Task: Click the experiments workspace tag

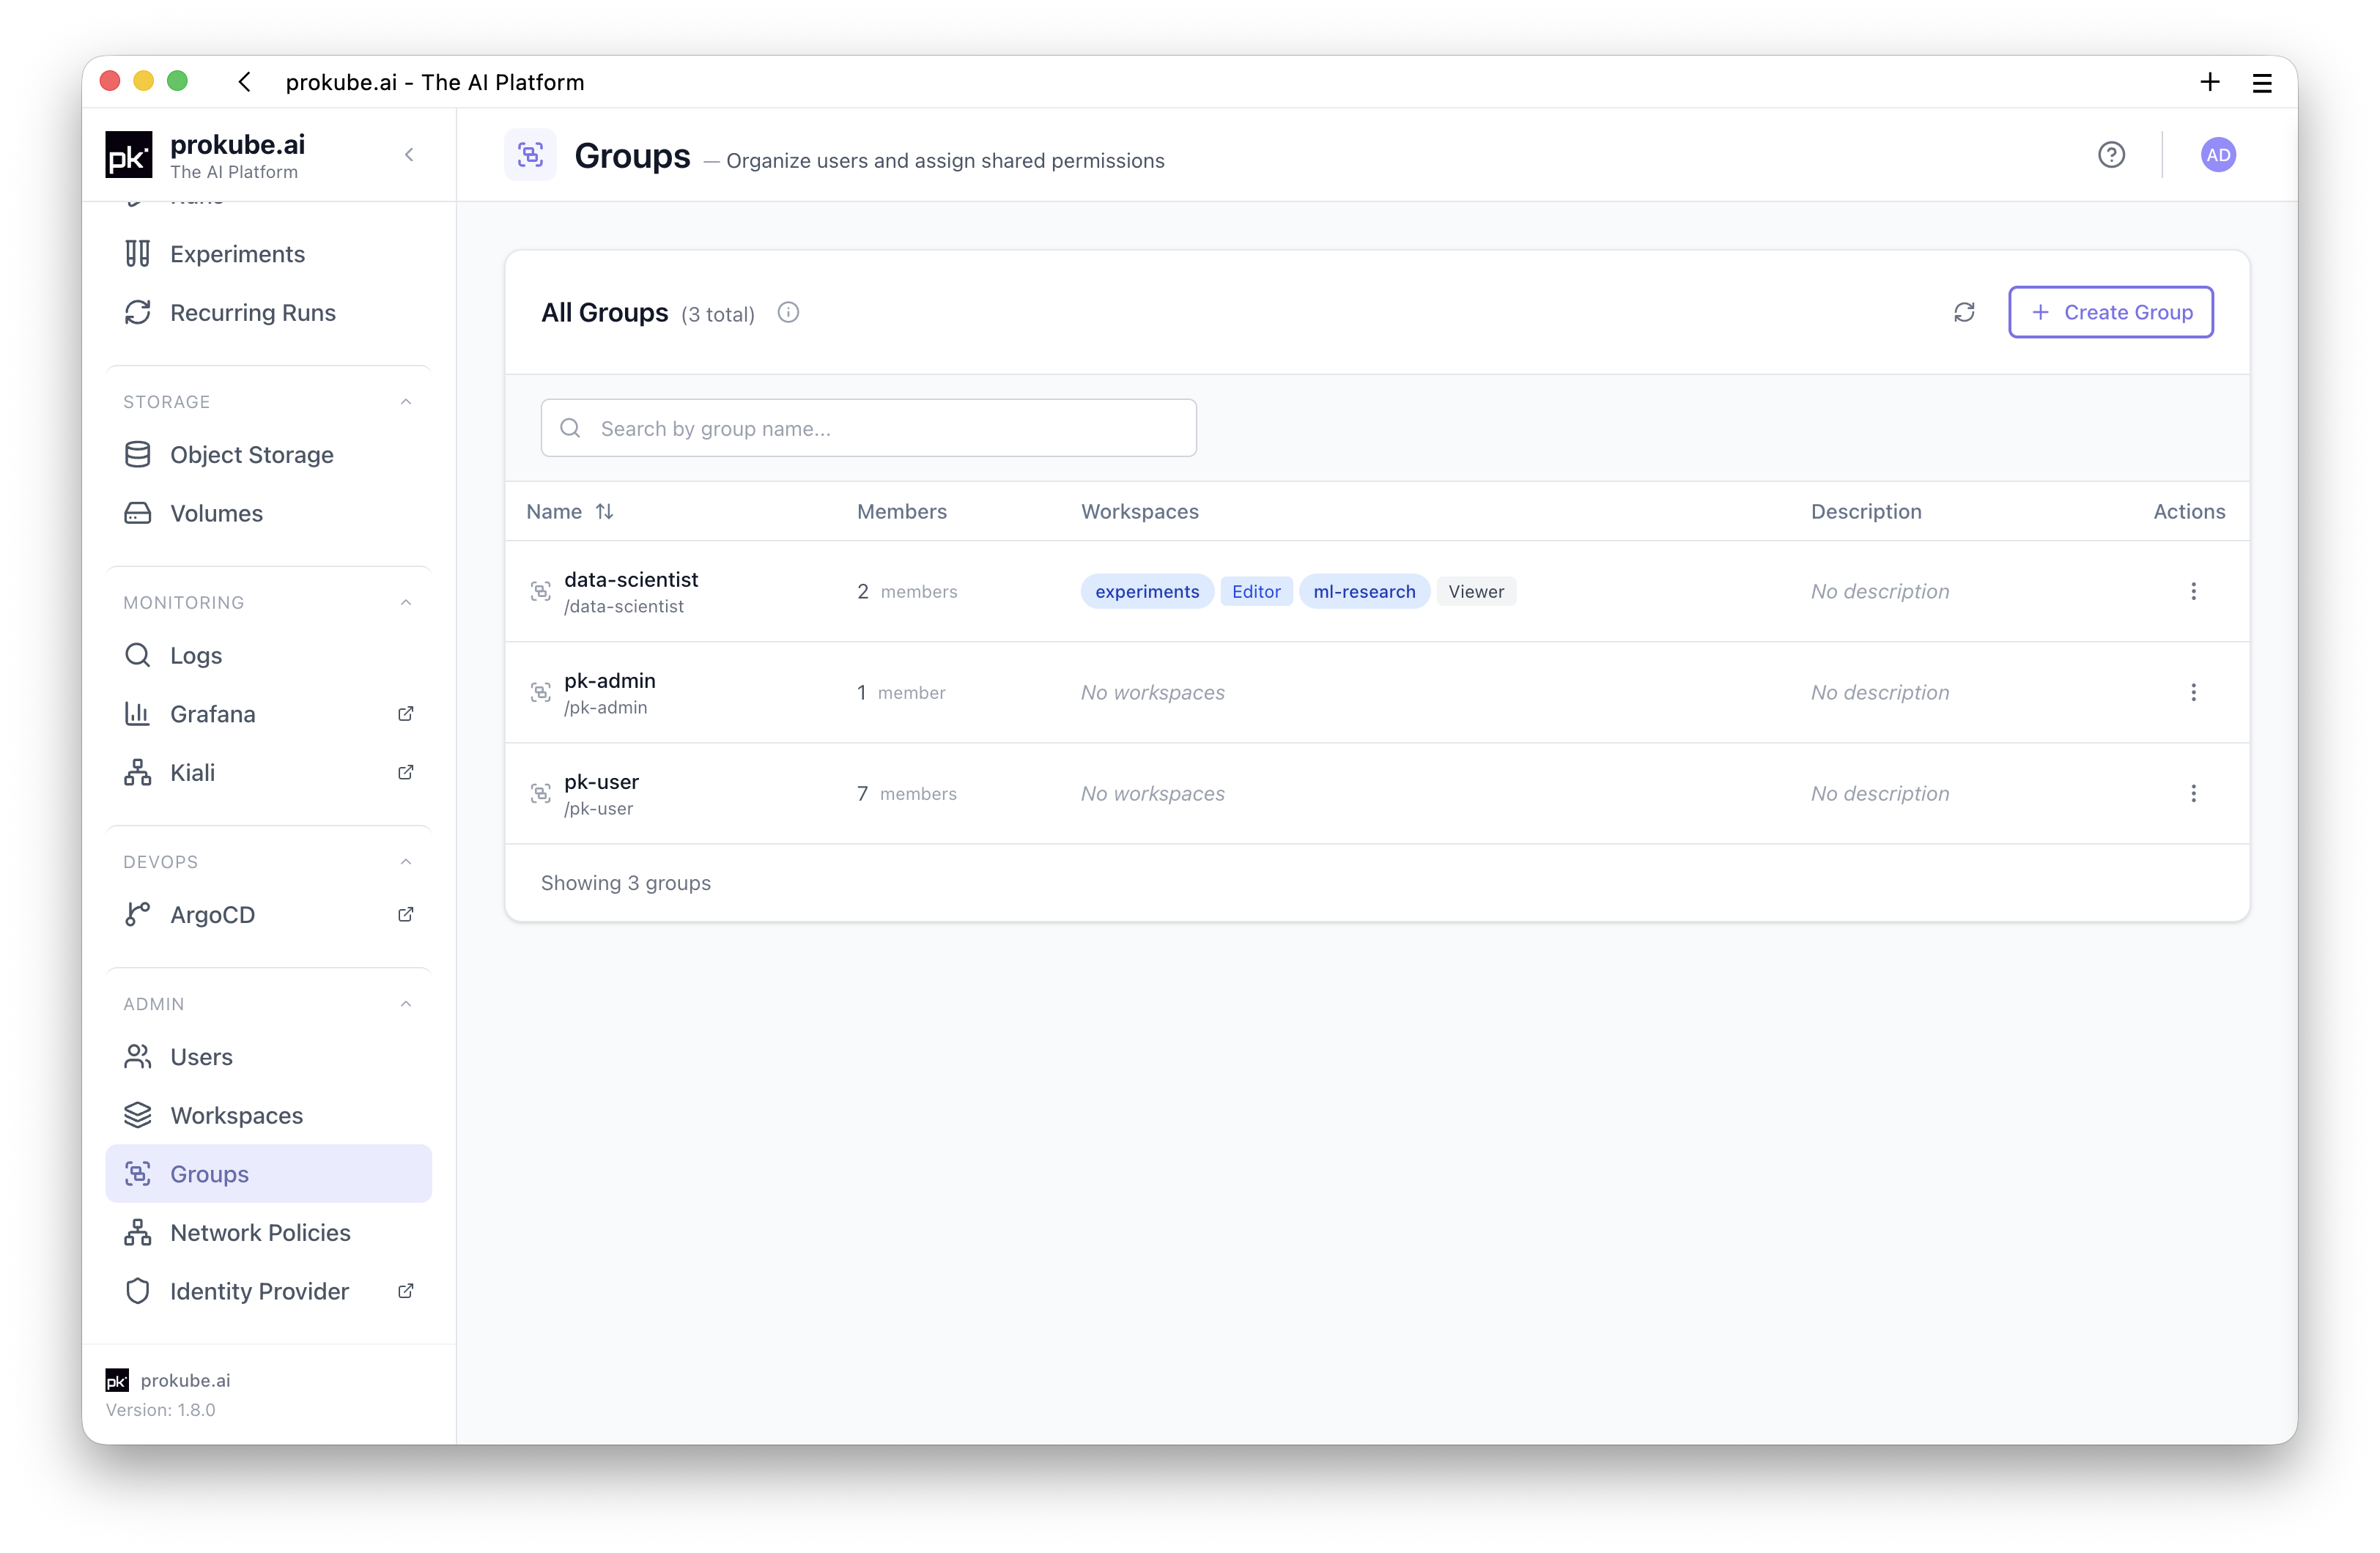Action: (x=1147, y=591)
